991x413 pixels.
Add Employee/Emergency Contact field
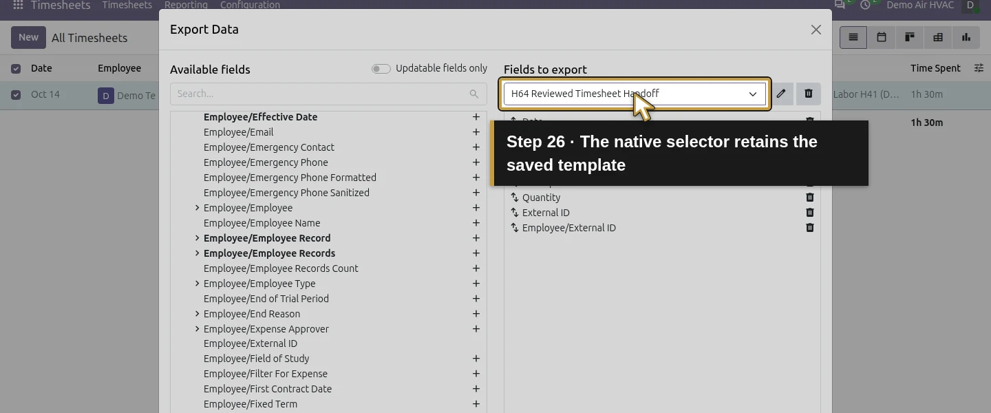(476, 147)
